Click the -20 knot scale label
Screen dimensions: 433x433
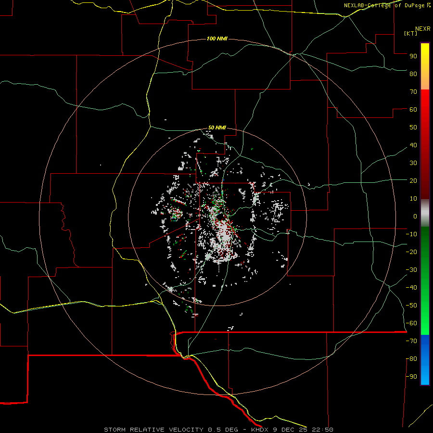(x=411, y=252)
